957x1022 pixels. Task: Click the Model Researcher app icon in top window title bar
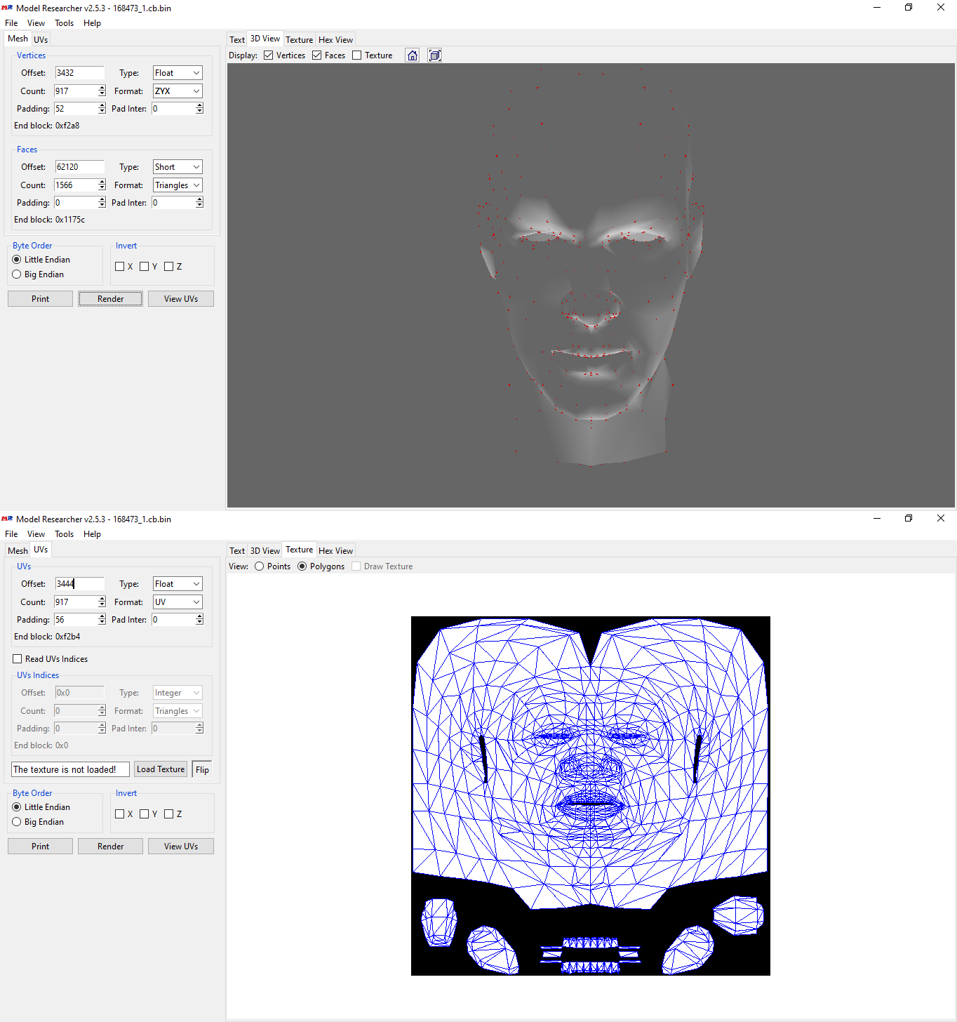tap(8, 8)
